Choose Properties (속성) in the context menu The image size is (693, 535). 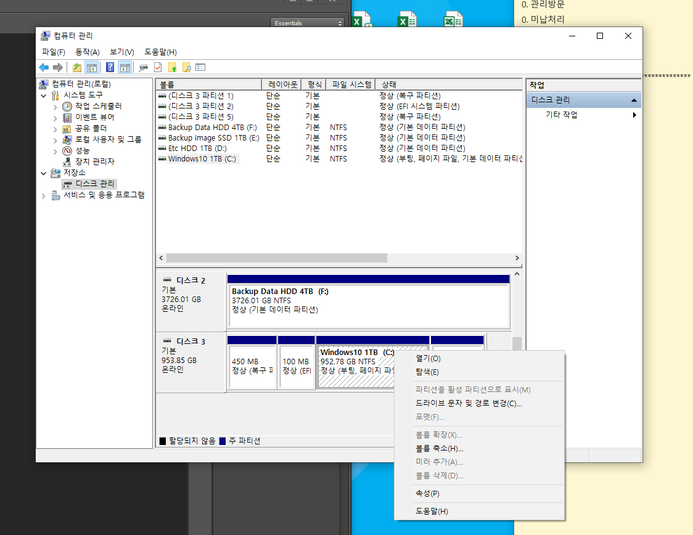coord(479,494)
